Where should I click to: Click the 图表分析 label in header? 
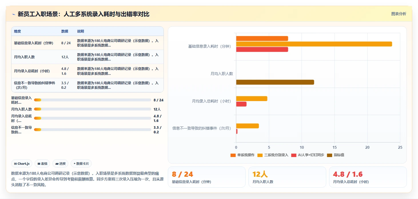click(x=399, y=14)
